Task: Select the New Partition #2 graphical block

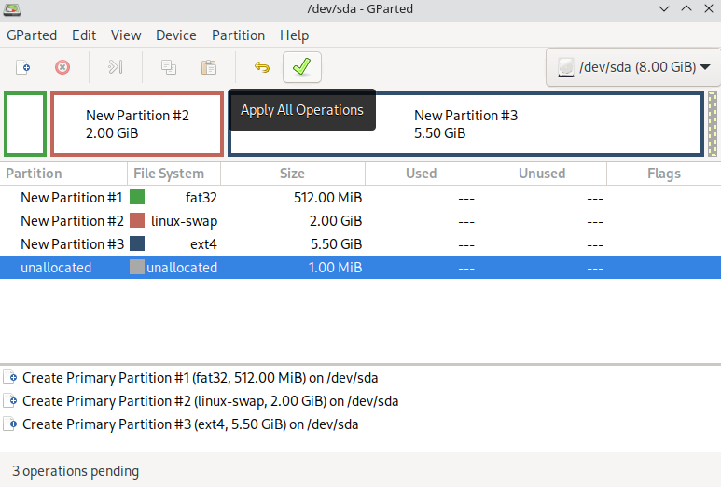Action: 137,124
